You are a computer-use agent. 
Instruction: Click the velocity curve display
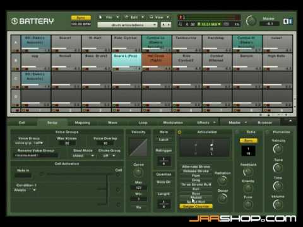click(138, 147)
